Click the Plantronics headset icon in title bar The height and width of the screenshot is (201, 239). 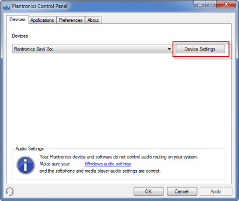(x=6, y=6)
